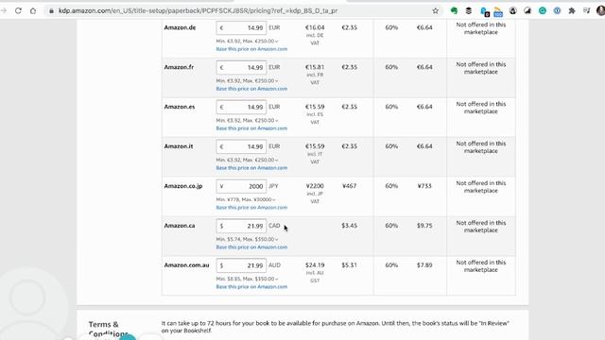Open the Buffer stacked-layers extension
This screenshot has width=605, height=340.
pyautogui.click(x=469, y=10)
